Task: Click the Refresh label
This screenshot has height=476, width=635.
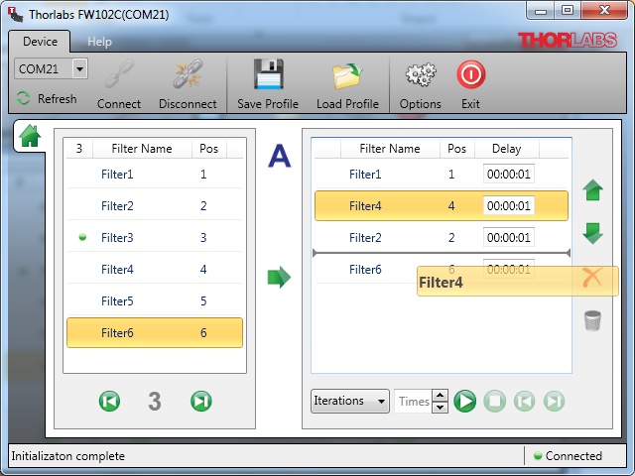Action: coord(58,99)
